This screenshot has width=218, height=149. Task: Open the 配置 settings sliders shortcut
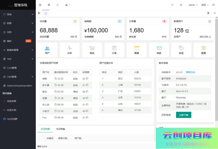[204, 48]
